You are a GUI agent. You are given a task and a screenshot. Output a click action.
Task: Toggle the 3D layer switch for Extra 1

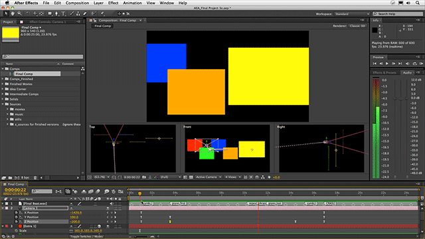(x=99, y=226)
